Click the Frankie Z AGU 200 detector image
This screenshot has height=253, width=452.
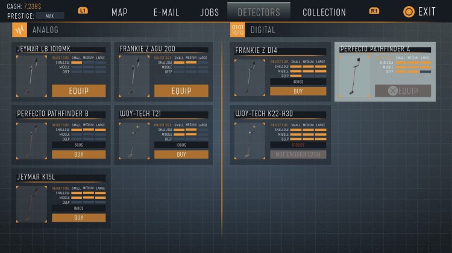(x=134, y=76)
